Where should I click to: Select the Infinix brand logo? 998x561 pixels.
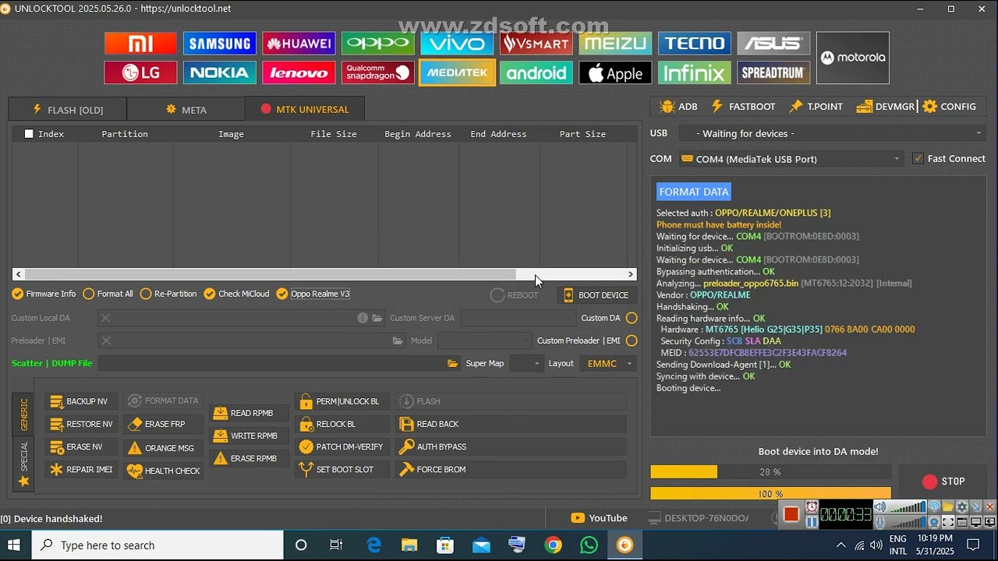point(695,73)
